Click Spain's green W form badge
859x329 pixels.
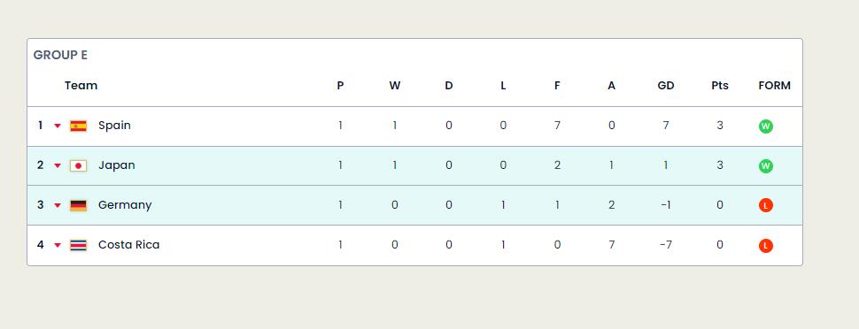pos(765,126)
